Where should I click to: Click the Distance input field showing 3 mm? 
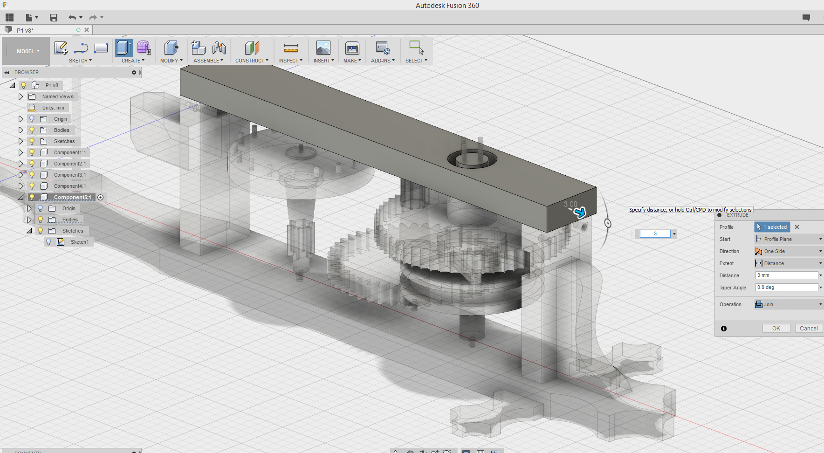click(x=787, y=275)
